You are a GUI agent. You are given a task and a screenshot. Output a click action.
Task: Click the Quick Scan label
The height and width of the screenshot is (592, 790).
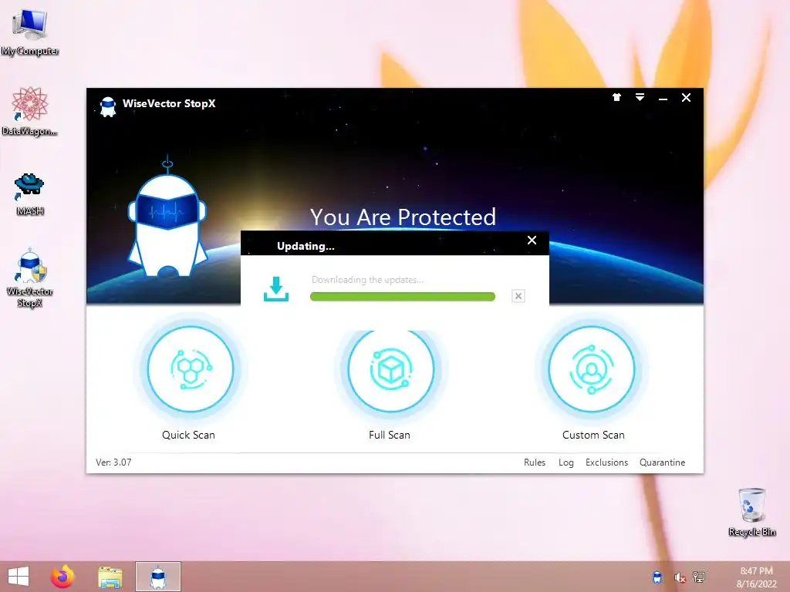(188, 435)
